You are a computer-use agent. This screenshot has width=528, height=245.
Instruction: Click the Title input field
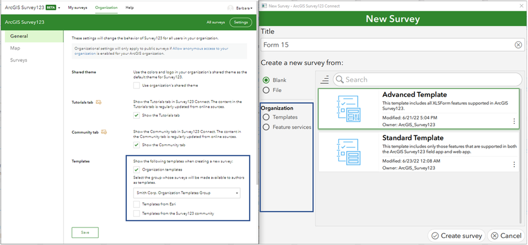click(x=392, y=45)
